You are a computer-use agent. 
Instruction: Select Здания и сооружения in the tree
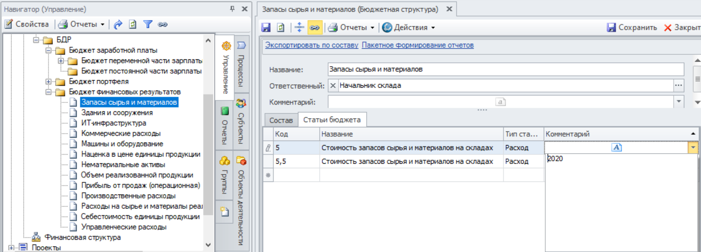click(x=117, y=112)
